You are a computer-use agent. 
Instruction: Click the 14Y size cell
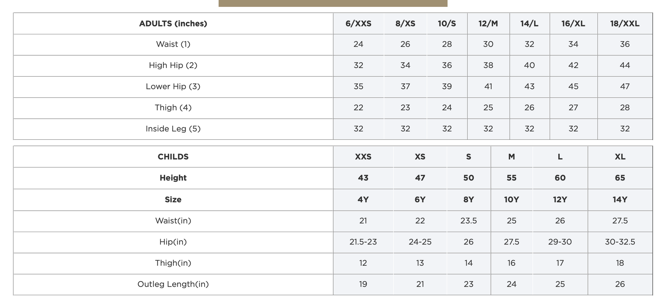point(620,199)
